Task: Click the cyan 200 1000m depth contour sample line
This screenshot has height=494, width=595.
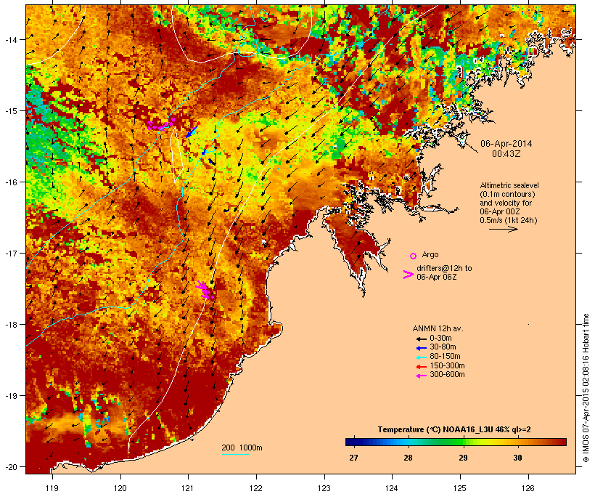Action: click(x=235, y=454)
